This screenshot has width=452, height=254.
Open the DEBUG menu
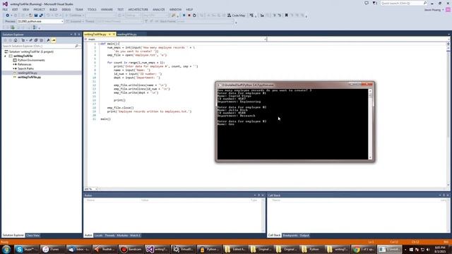[66, 9]
